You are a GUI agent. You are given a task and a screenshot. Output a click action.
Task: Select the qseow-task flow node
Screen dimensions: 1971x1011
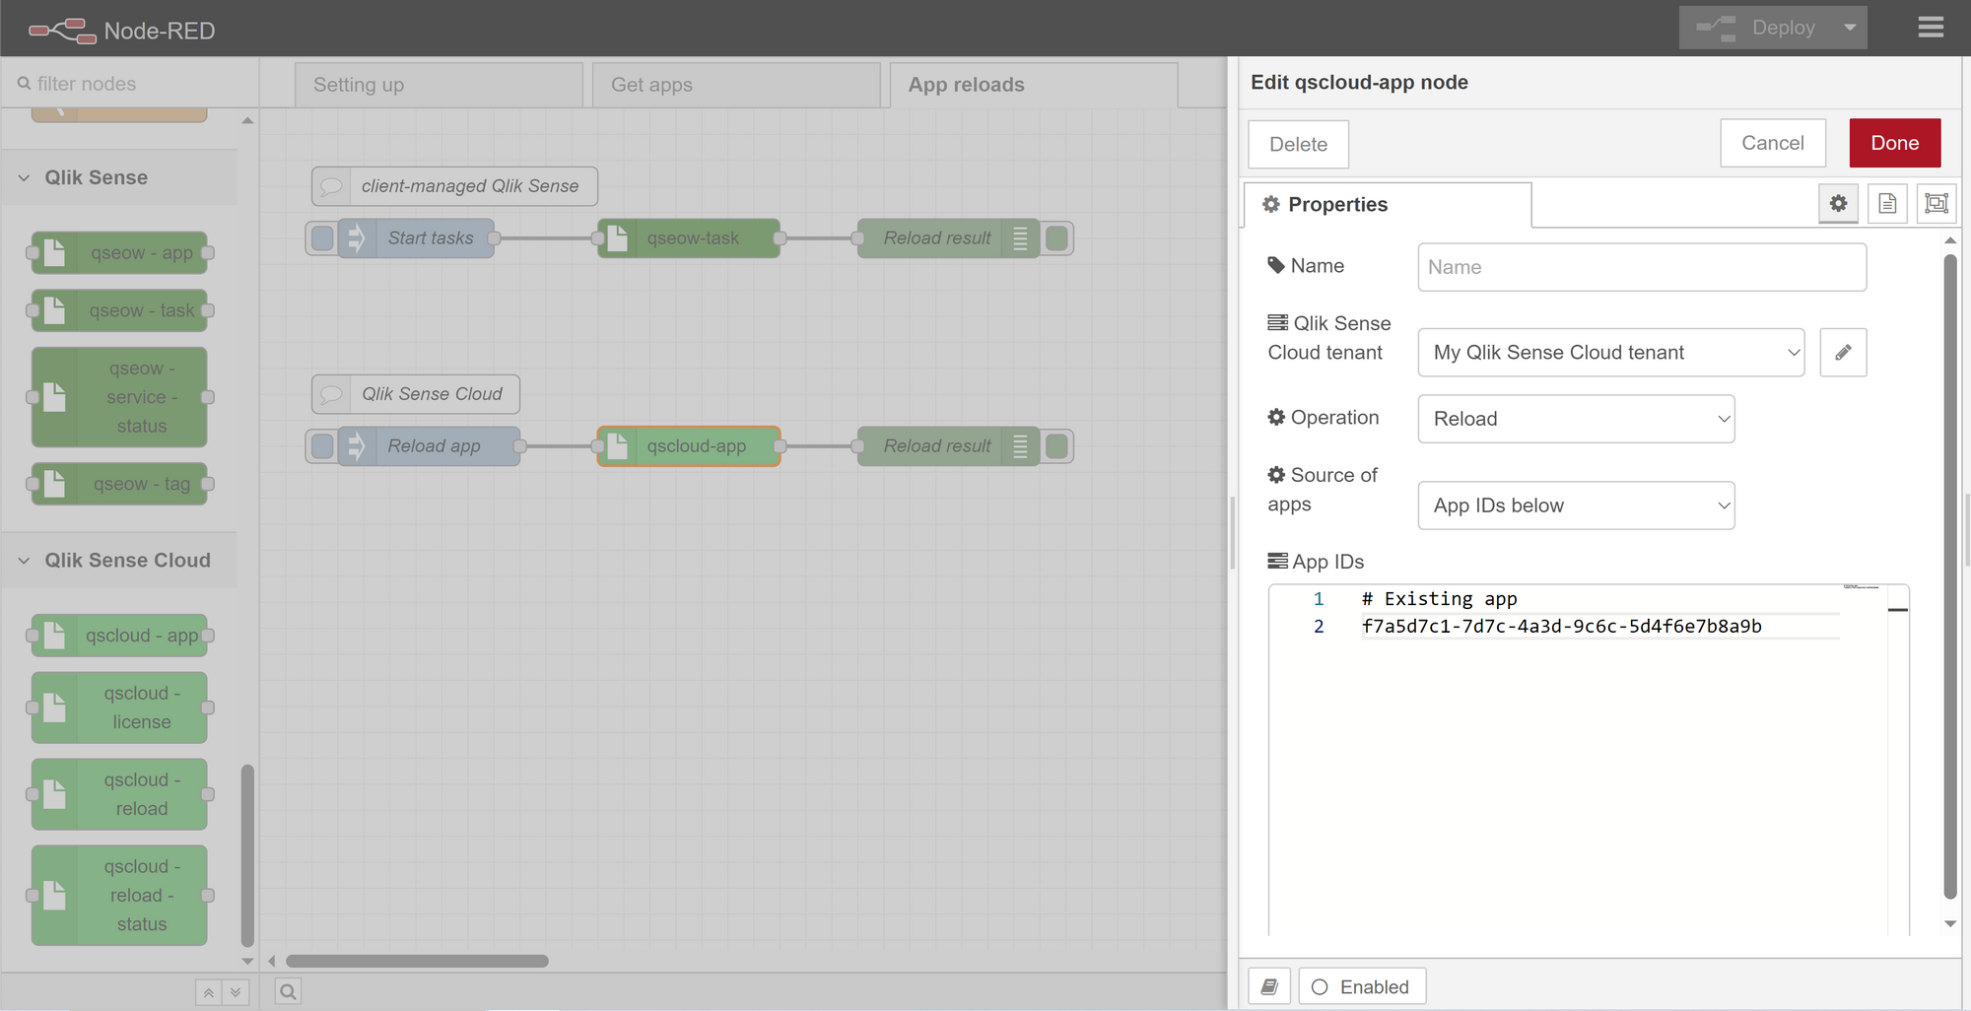(x=689, y=238)
